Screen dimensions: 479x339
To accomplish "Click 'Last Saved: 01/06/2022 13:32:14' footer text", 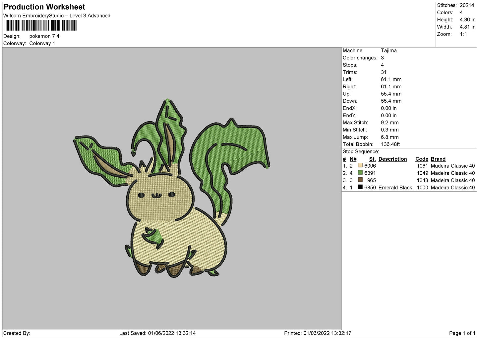I will (157, 333).
